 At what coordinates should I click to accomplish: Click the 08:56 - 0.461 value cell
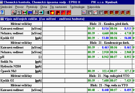[x=121, y=47]
